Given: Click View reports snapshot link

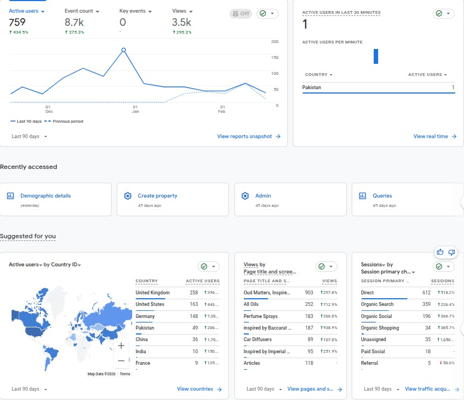Looking at the screenshot, I should (249, 136).
